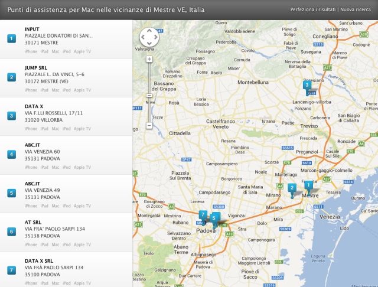Select map pin 3 near Villorba
Viewport: 378px width, 287px height.
[307, 86]
